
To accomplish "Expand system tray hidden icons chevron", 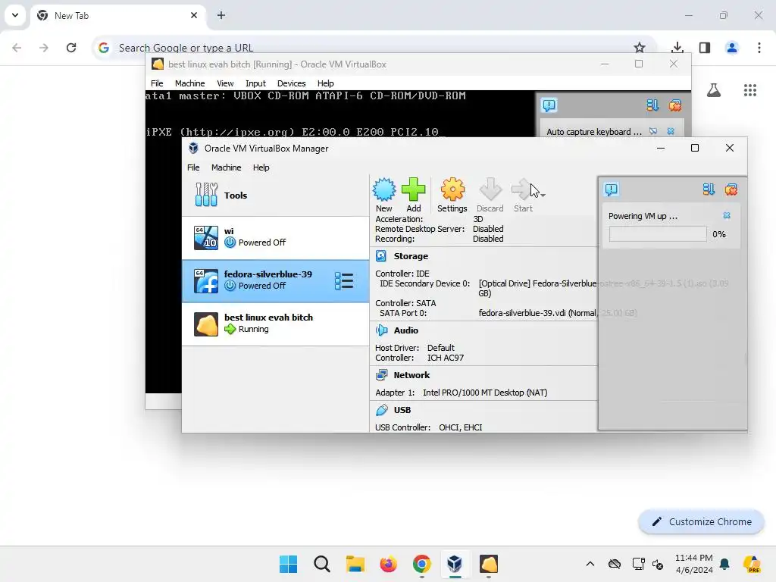I will pyautogui.click(x=590, y=564).
